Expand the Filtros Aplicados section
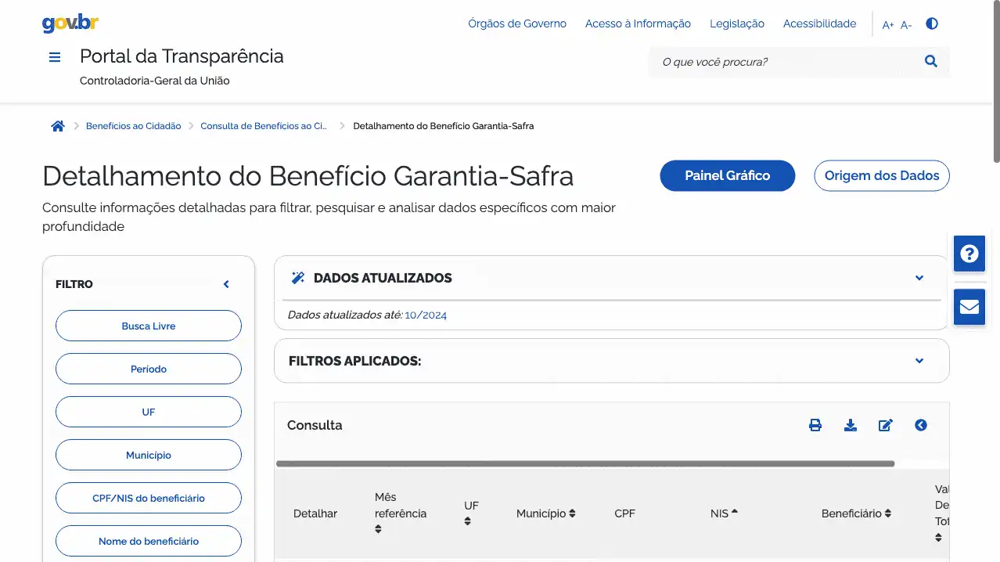Image resolution: width=1000 pixels, height=562 pixels. pos(919,361)
